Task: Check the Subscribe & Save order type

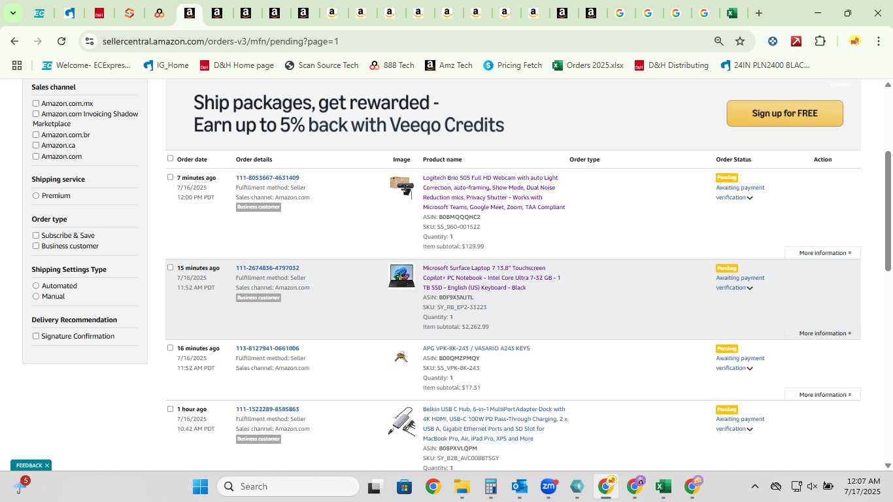Action: [x=36, y=235]
